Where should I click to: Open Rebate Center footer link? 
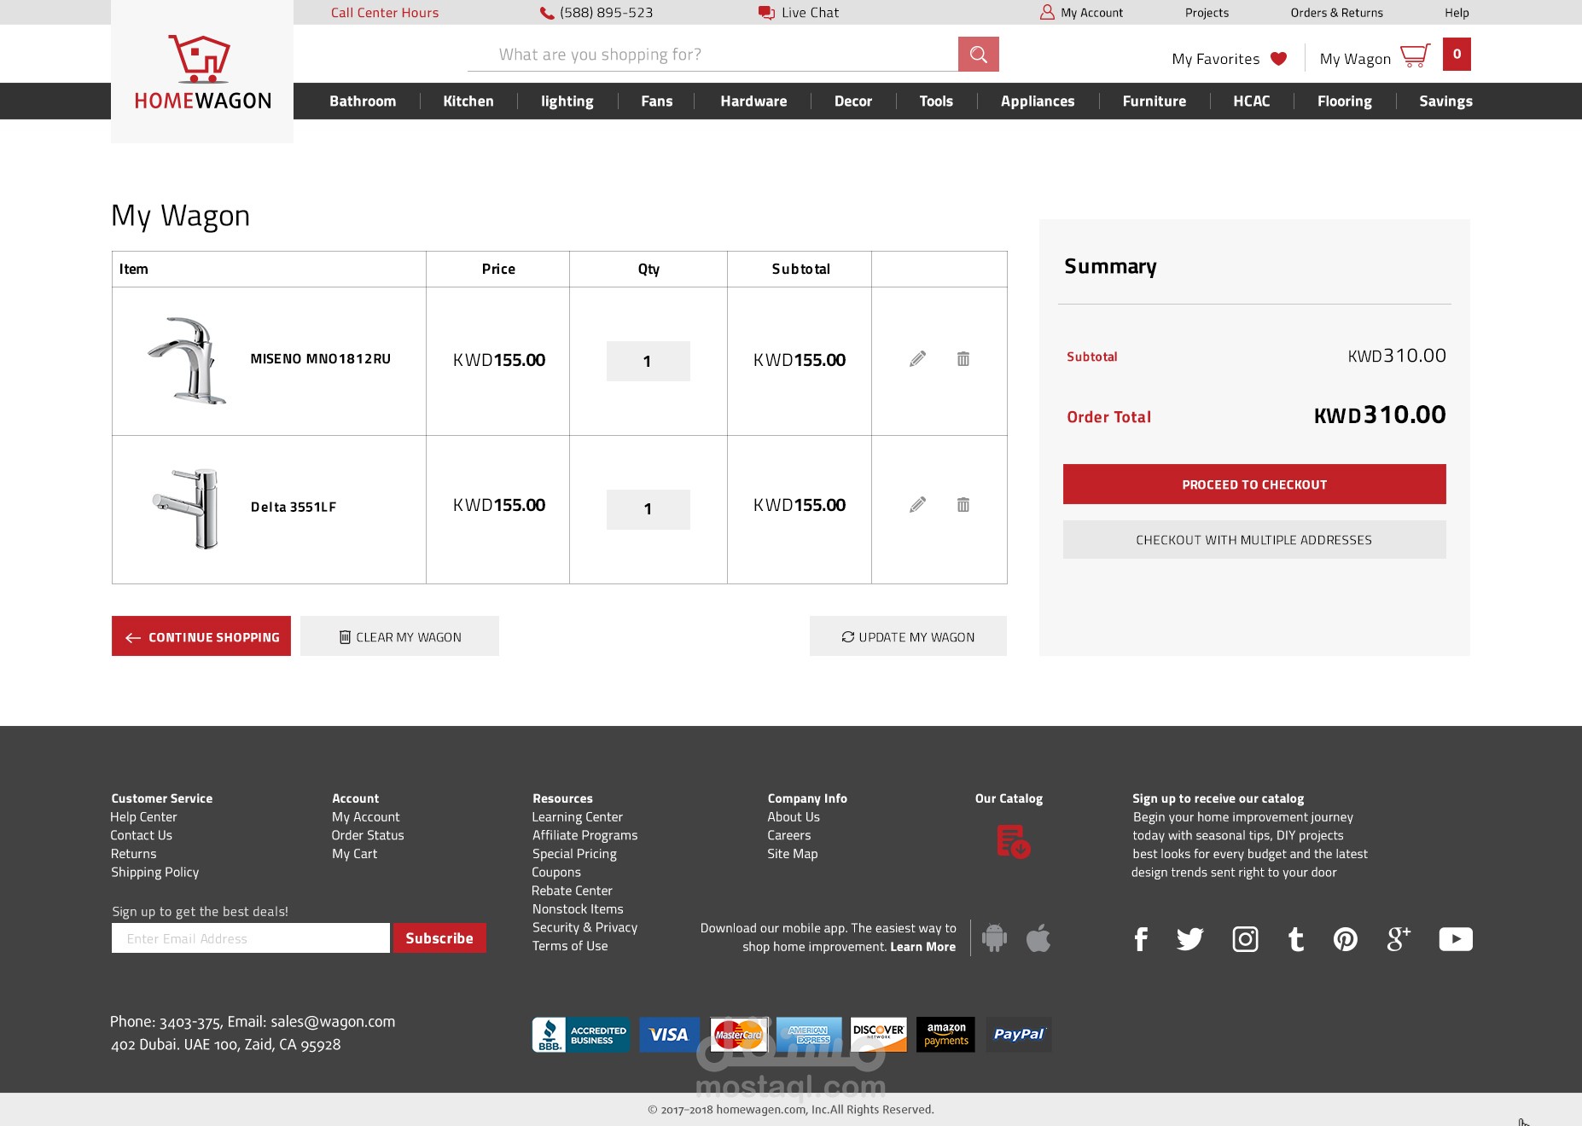click(x=572, y=891)
